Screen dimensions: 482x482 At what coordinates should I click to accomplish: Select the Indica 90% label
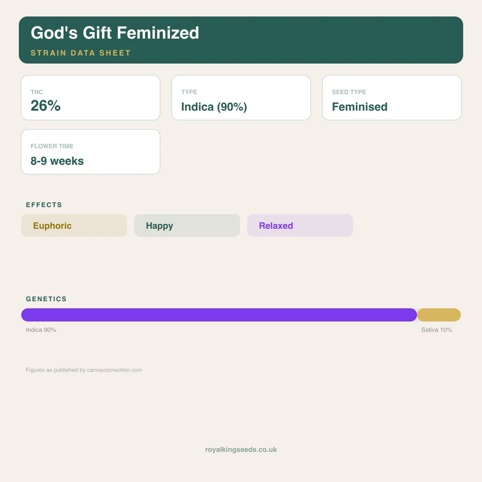41,330
